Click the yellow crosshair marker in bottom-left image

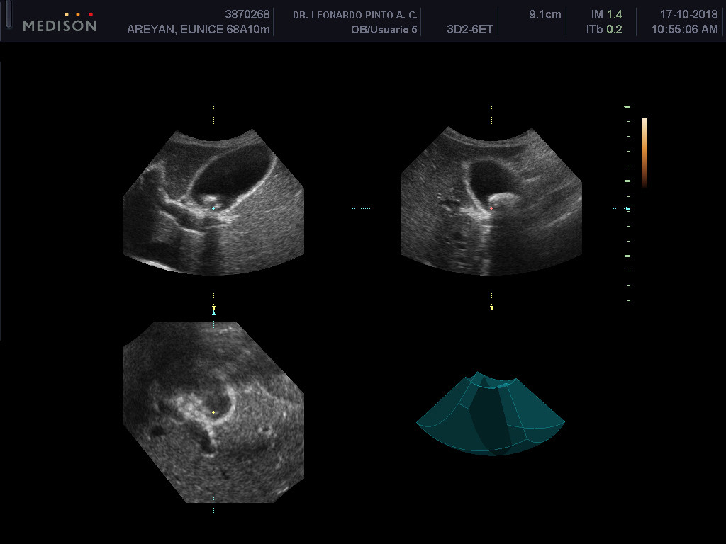[212, 411]
